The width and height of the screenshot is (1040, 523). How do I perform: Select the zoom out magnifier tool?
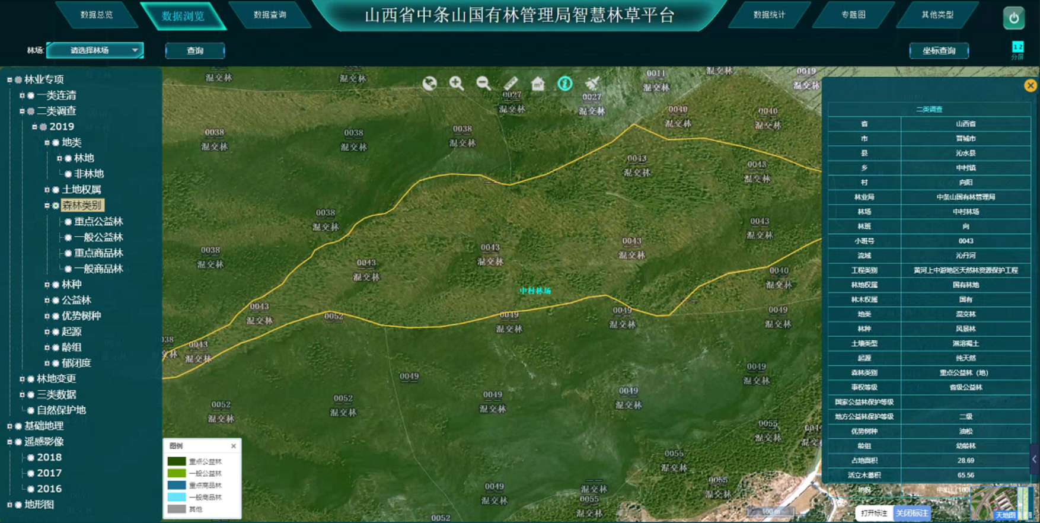pos(483,84)
